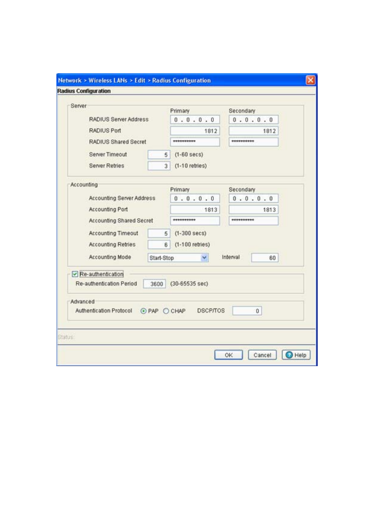Screen dimensions: 374x518
Task: Toggle the Re-authentication checkbox
Action: pyautogui.click(x=75, y=274)
